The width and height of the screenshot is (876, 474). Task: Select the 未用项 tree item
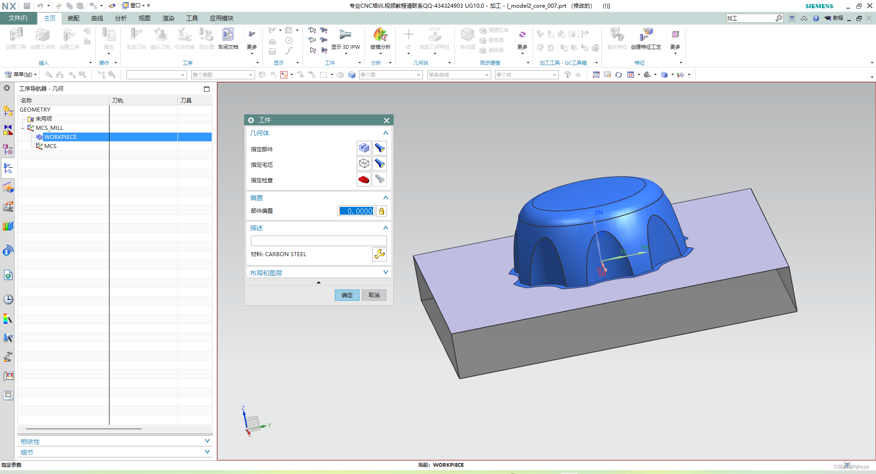[44, 118]
